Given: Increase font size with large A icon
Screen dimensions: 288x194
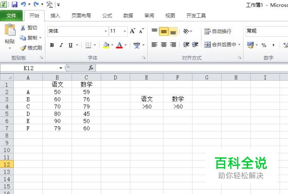Looking at the screenshot, I should click(x=132, y=31).
